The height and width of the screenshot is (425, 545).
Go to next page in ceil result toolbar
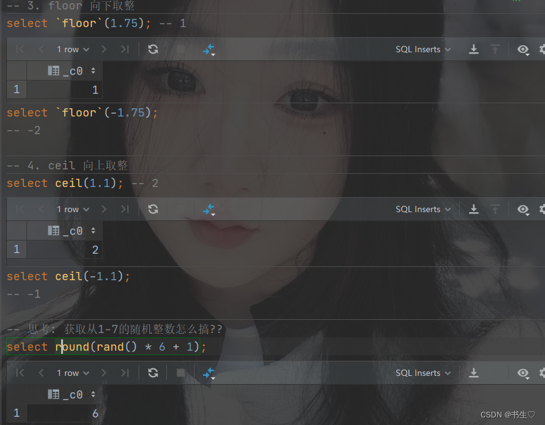103,209
